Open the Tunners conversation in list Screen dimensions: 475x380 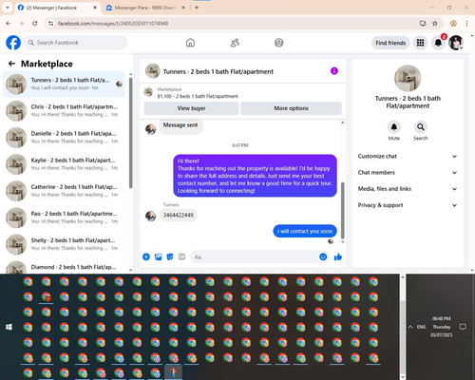coord(65,84)
